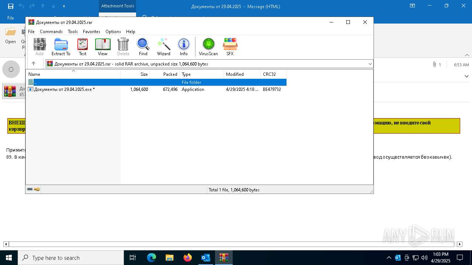Open Firefox from taskbar
This screenshot has height=265, width=472.
(x=188, y=258)
